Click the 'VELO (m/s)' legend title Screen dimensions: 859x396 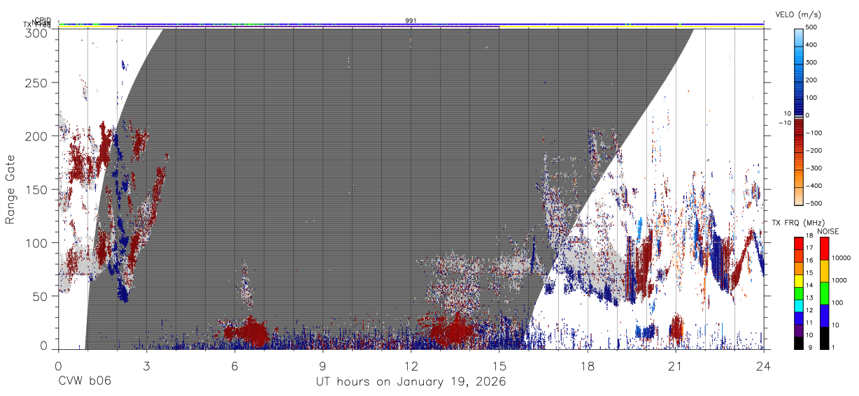click(798, 15)
